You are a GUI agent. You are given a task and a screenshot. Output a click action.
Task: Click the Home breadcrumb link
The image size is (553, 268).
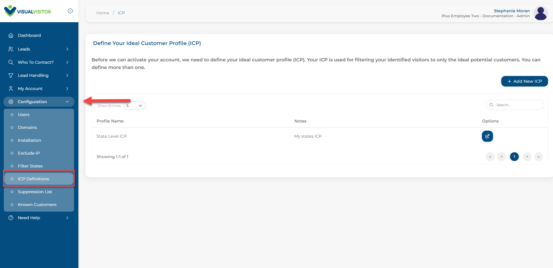(103, 13)
